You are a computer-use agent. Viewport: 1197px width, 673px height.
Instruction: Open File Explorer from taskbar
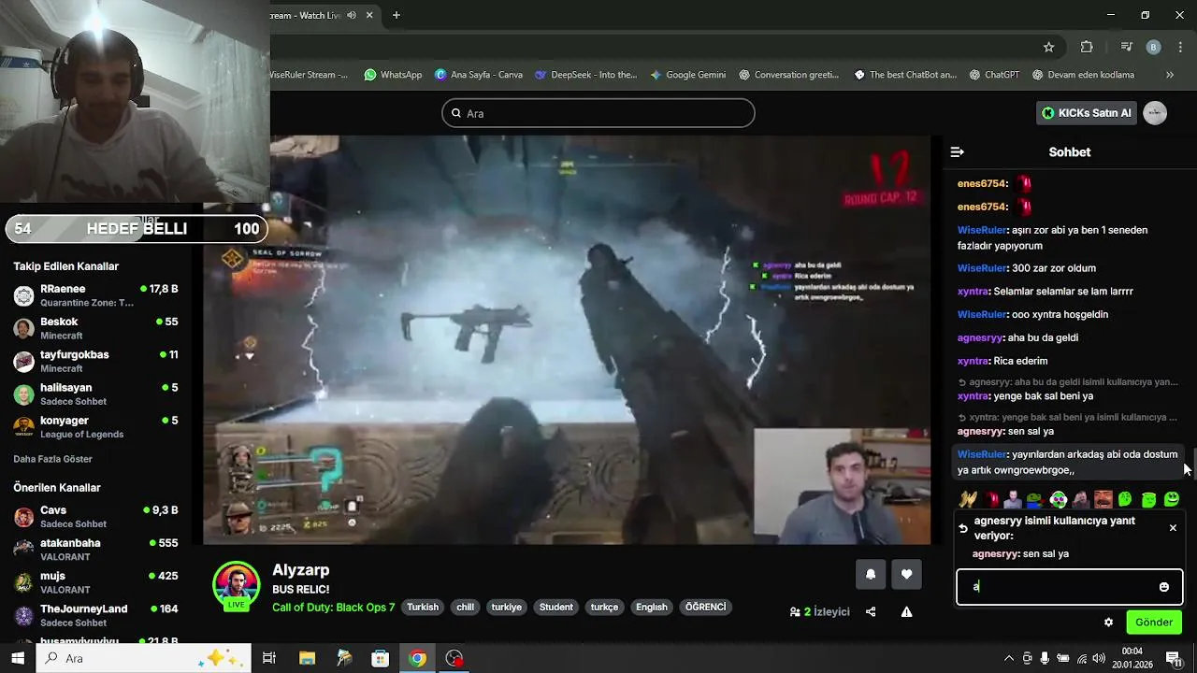[307, 658]
